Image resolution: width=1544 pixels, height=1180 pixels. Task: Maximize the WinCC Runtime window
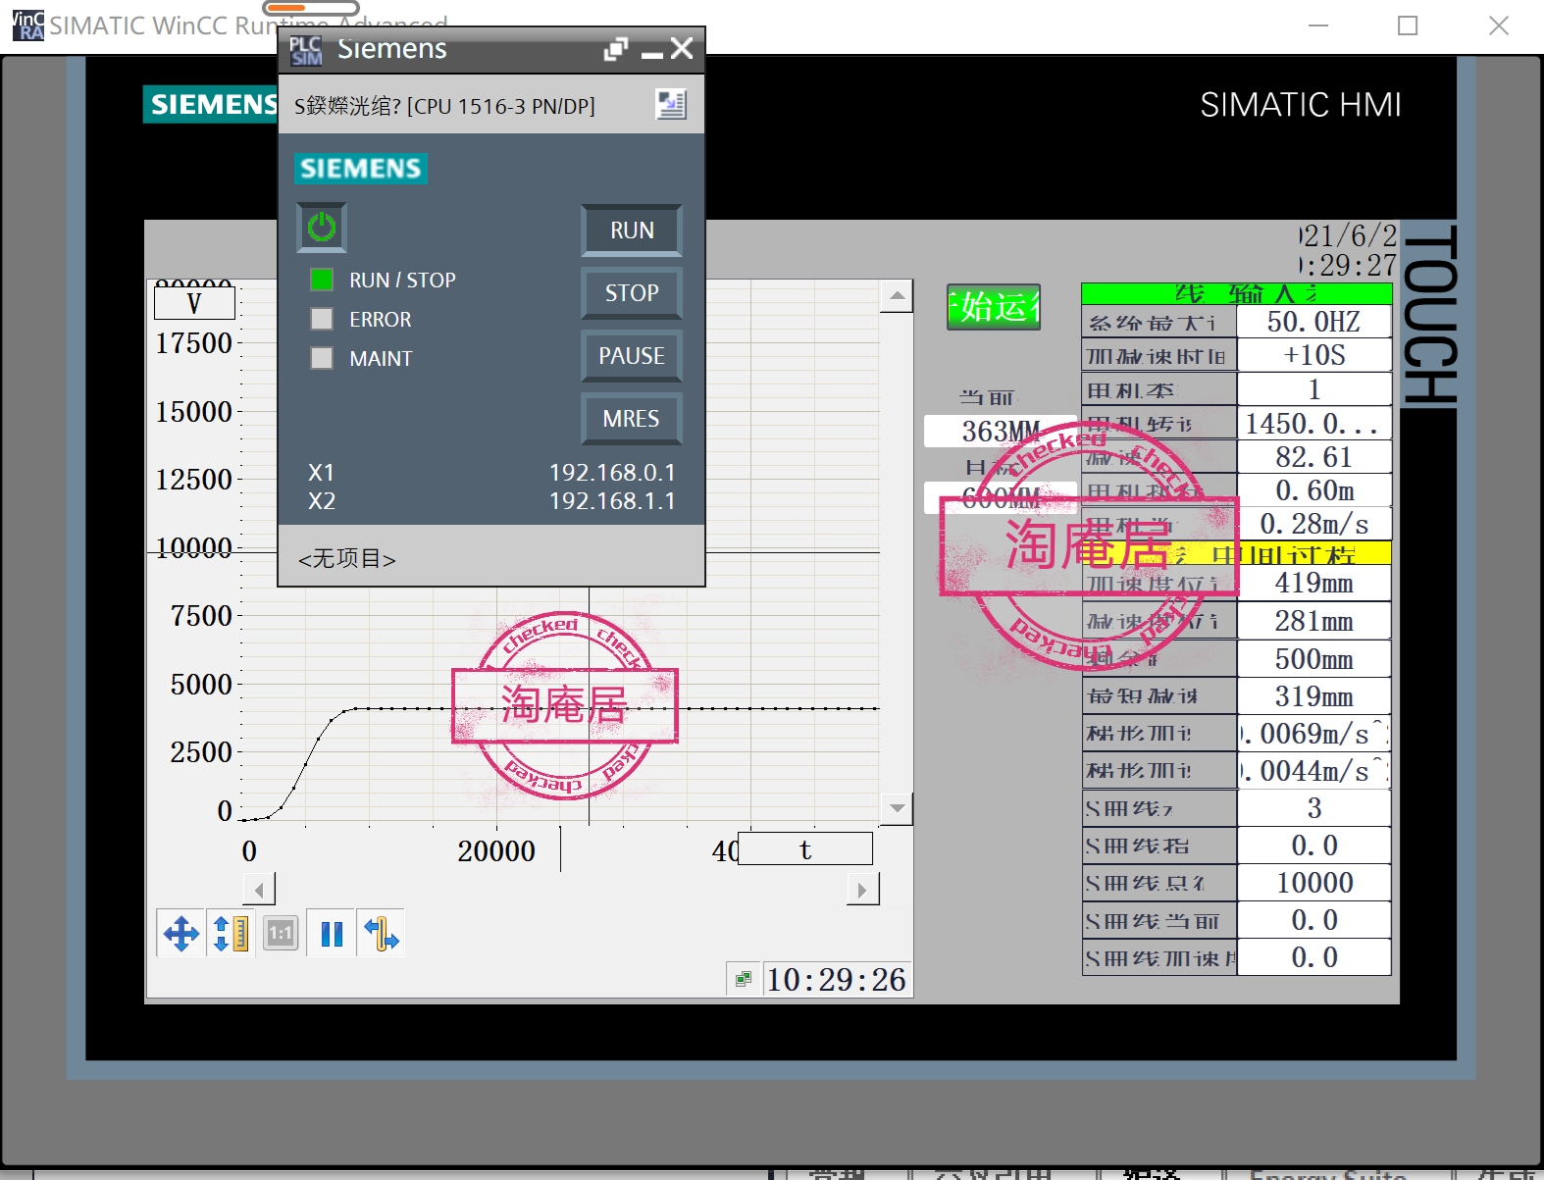1408,26
